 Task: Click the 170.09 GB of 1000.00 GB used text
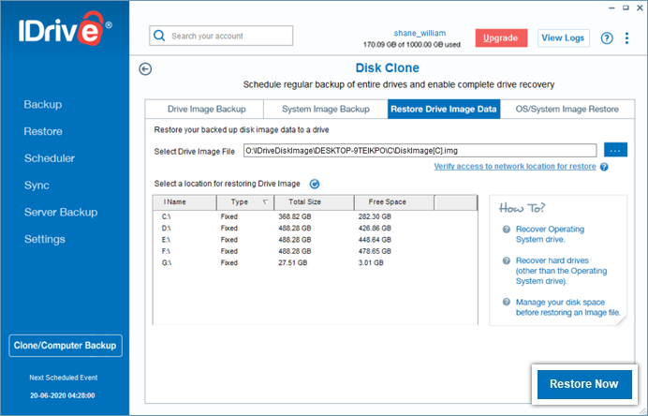[x=412, y=45]
